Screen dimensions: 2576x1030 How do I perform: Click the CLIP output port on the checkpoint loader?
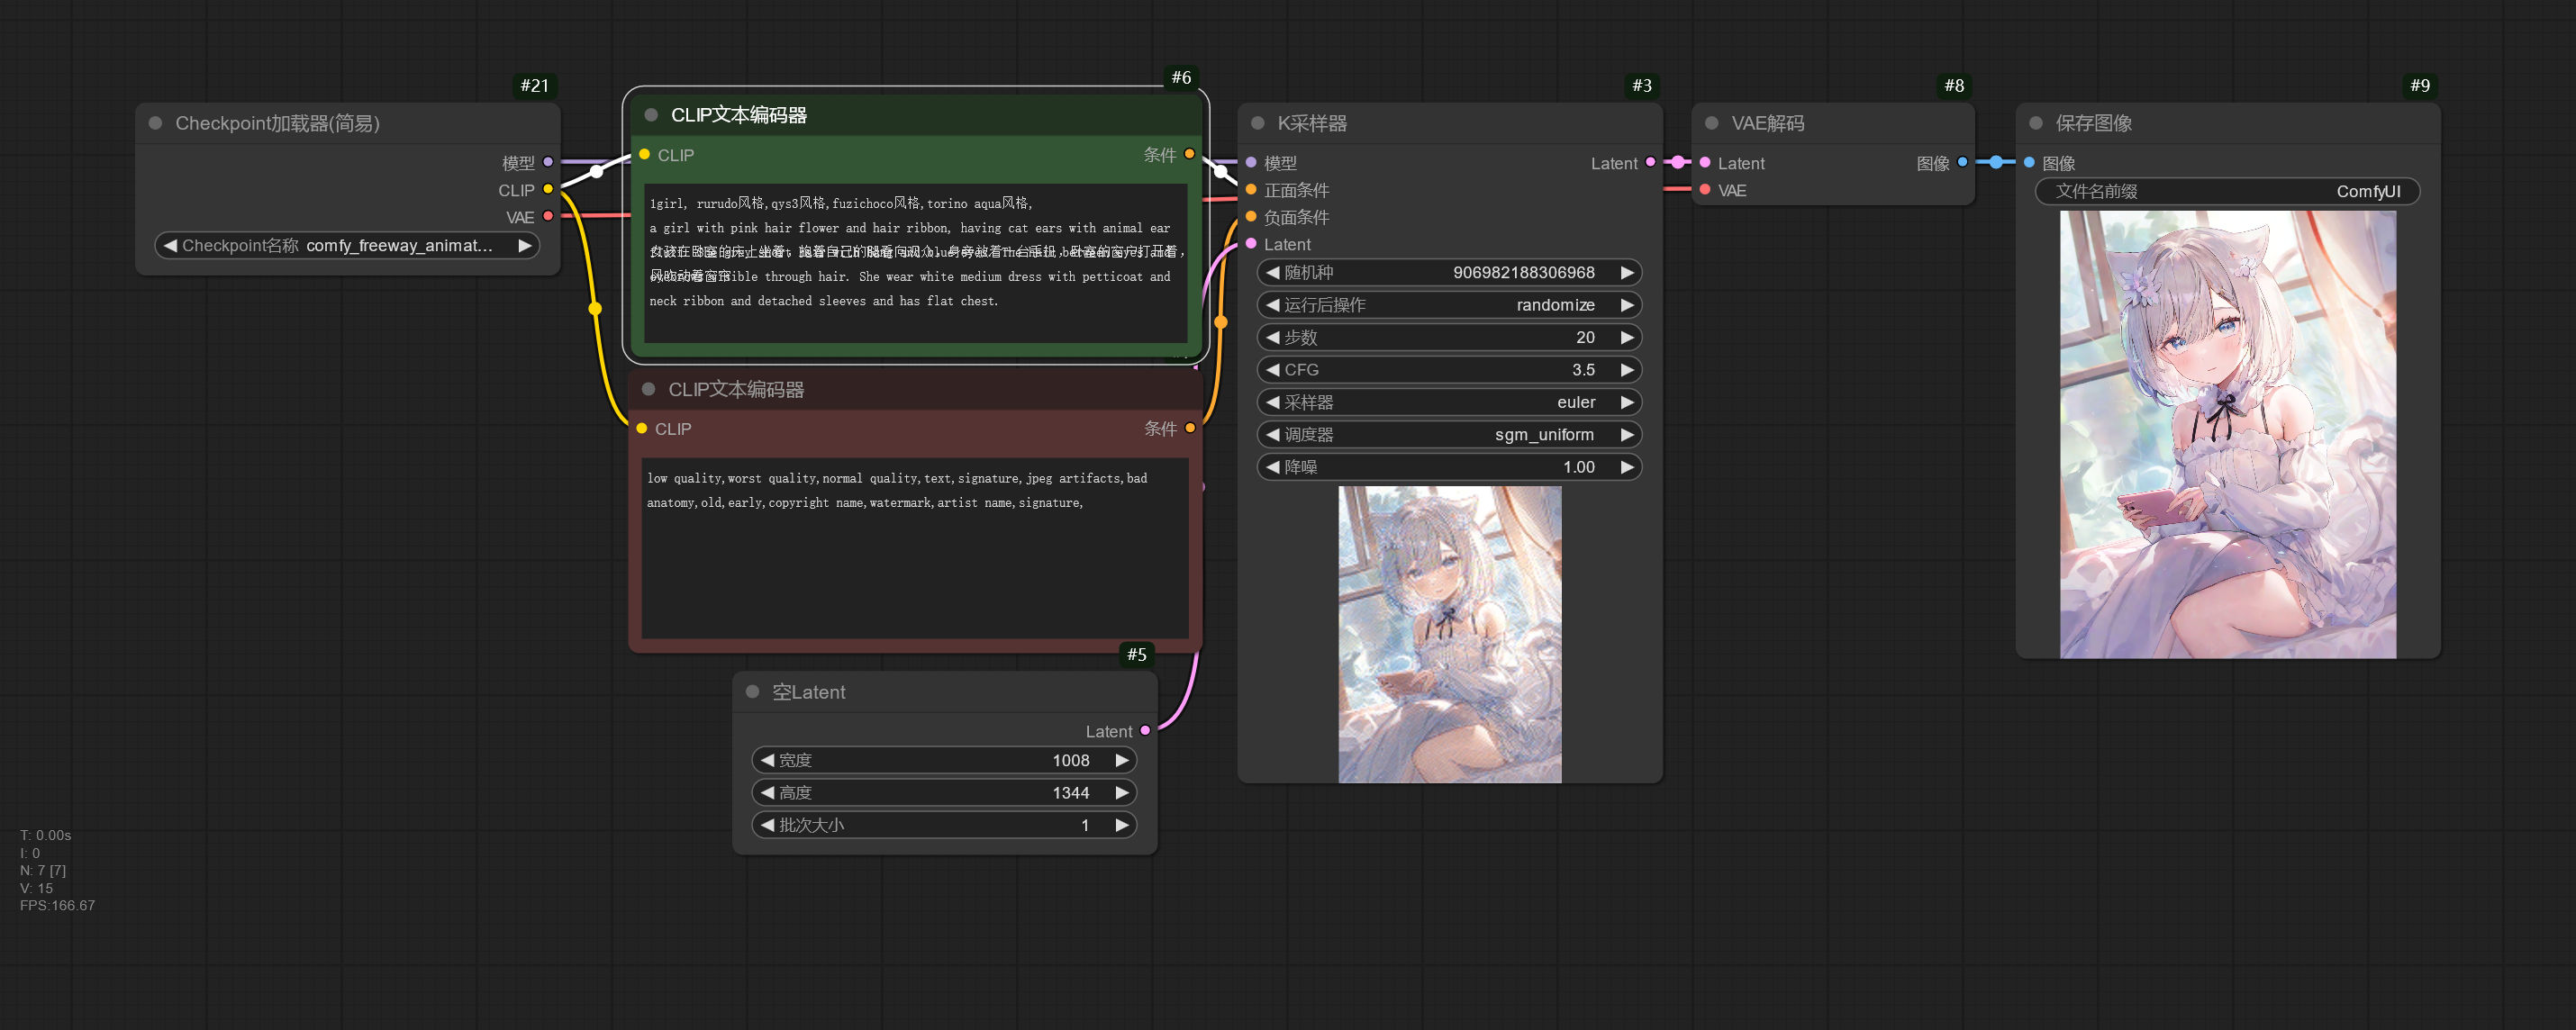pos(546,189)
